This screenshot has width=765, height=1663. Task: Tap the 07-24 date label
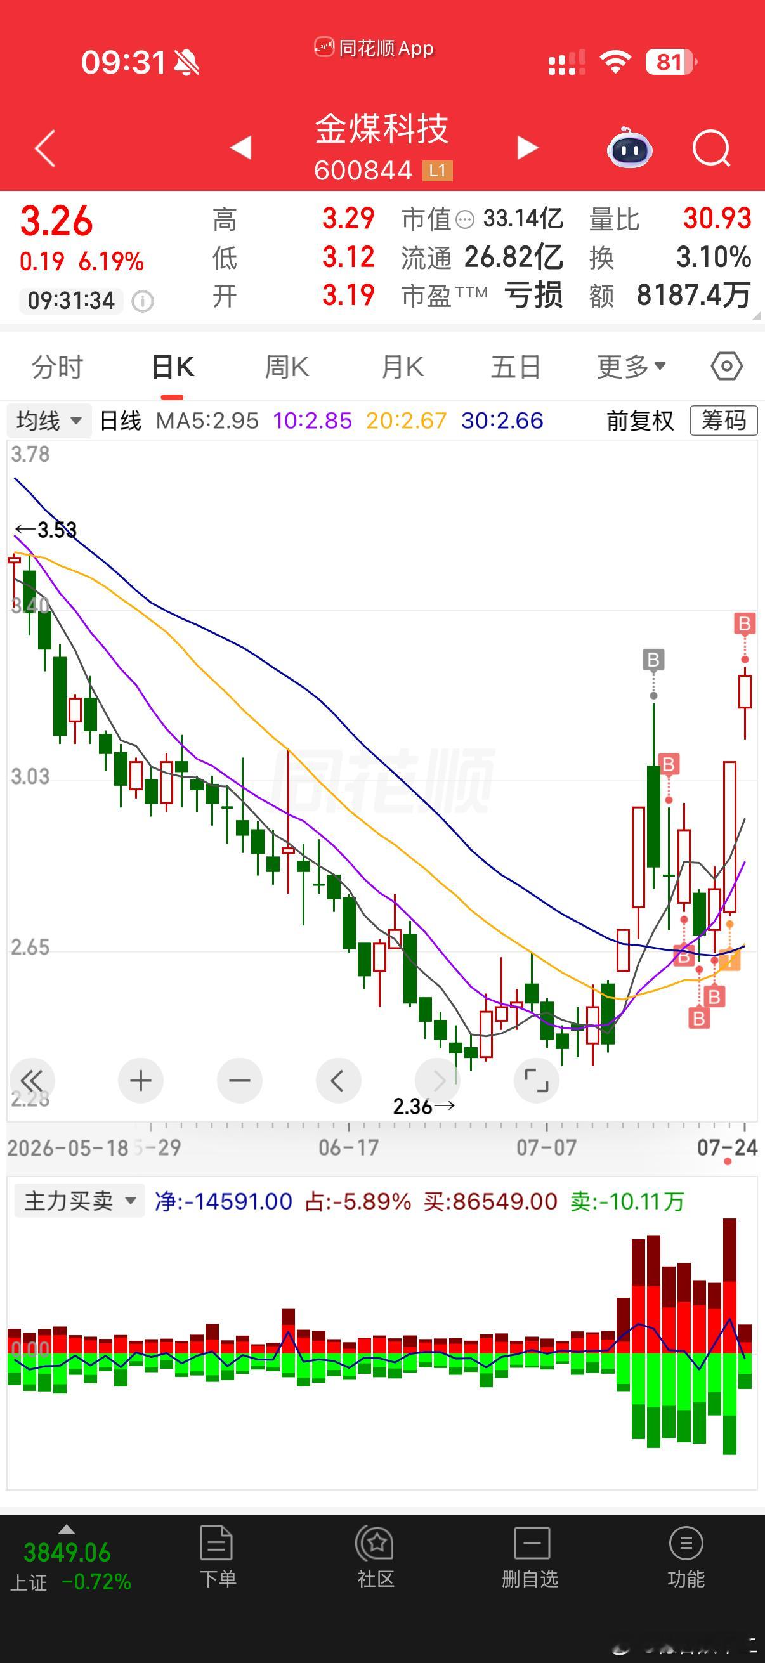[728, 1147]
